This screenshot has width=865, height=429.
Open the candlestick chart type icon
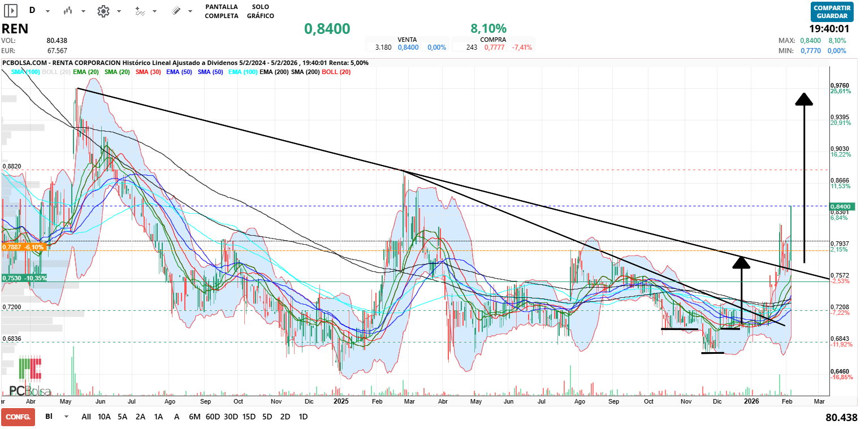(x=68, y=11)
